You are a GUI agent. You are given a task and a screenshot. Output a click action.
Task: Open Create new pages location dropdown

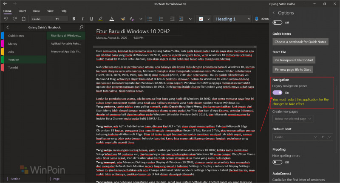(293, 119)
